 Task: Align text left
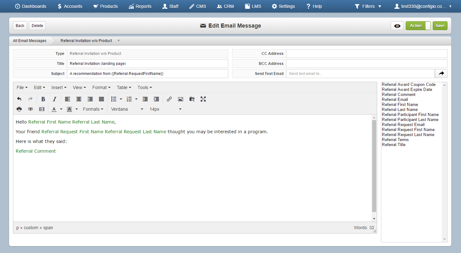68,99
